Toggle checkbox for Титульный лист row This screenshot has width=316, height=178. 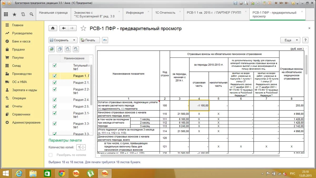tap(55, 65)
